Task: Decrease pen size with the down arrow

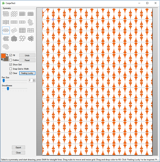Action: coord(34,81)
